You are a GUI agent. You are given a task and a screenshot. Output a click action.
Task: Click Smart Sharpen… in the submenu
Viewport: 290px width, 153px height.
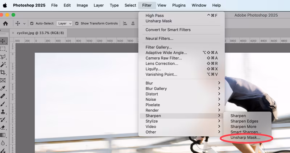[x=245, y=132]
